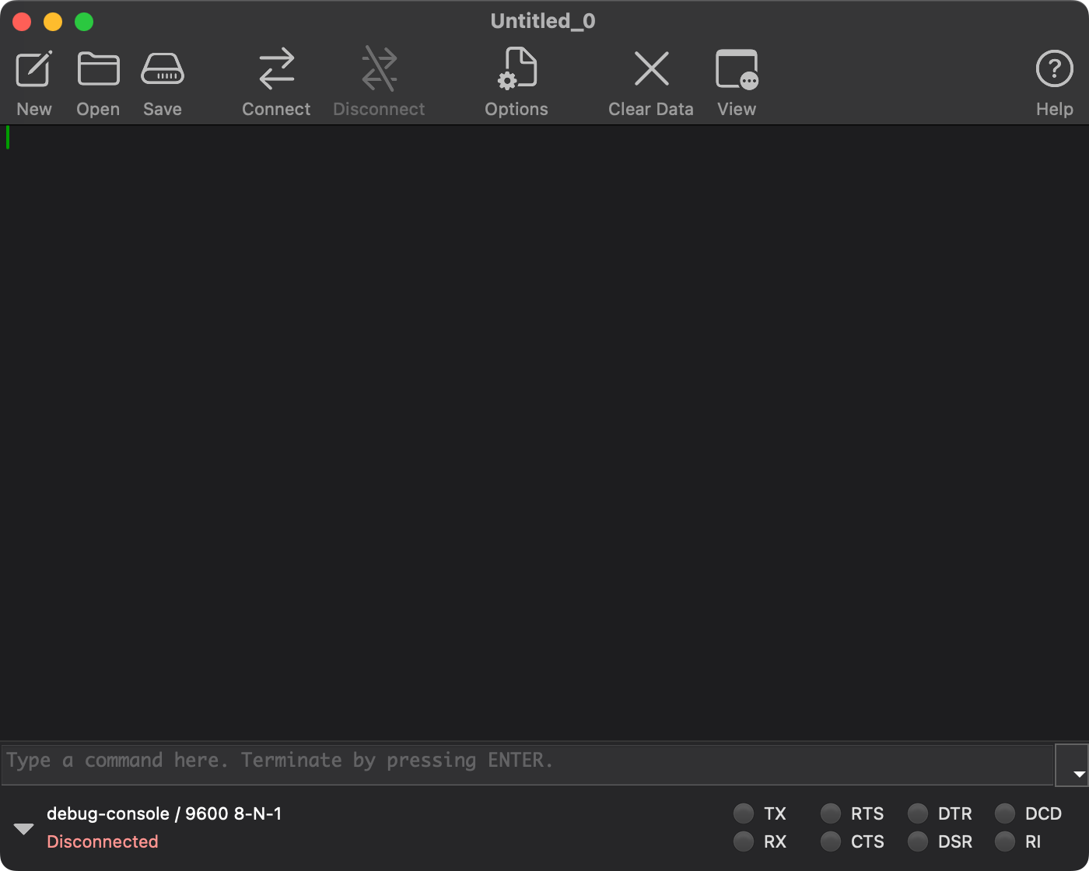Viewport: 1089px width, 871px height.
Task: Toggle the RTS signal indicator
Action: [831, 813]
